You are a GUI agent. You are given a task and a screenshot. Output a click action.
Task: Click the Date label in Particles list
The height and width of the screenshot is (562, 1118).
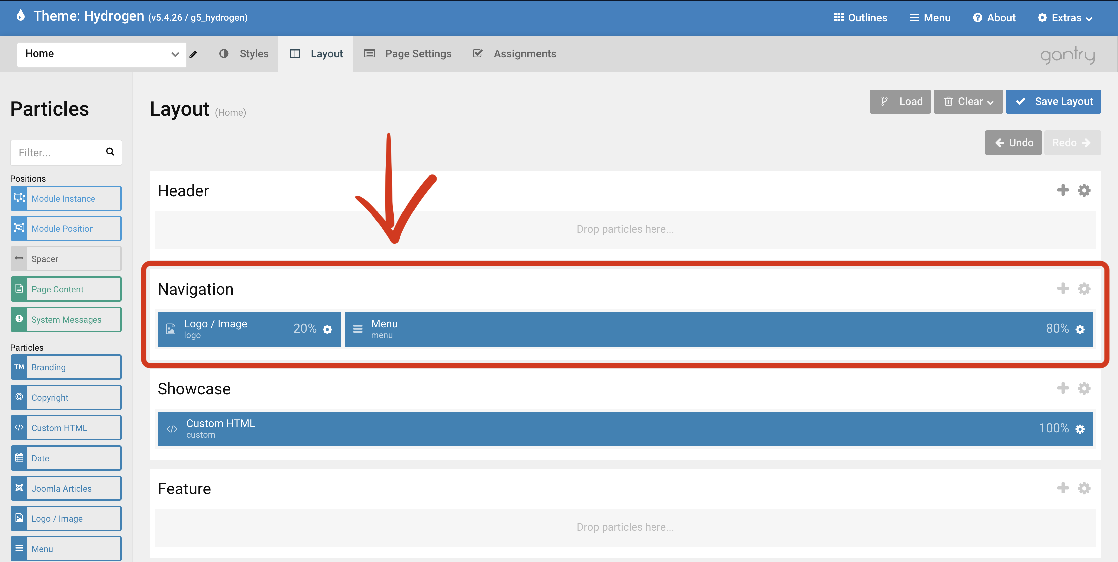click(40, 458)
